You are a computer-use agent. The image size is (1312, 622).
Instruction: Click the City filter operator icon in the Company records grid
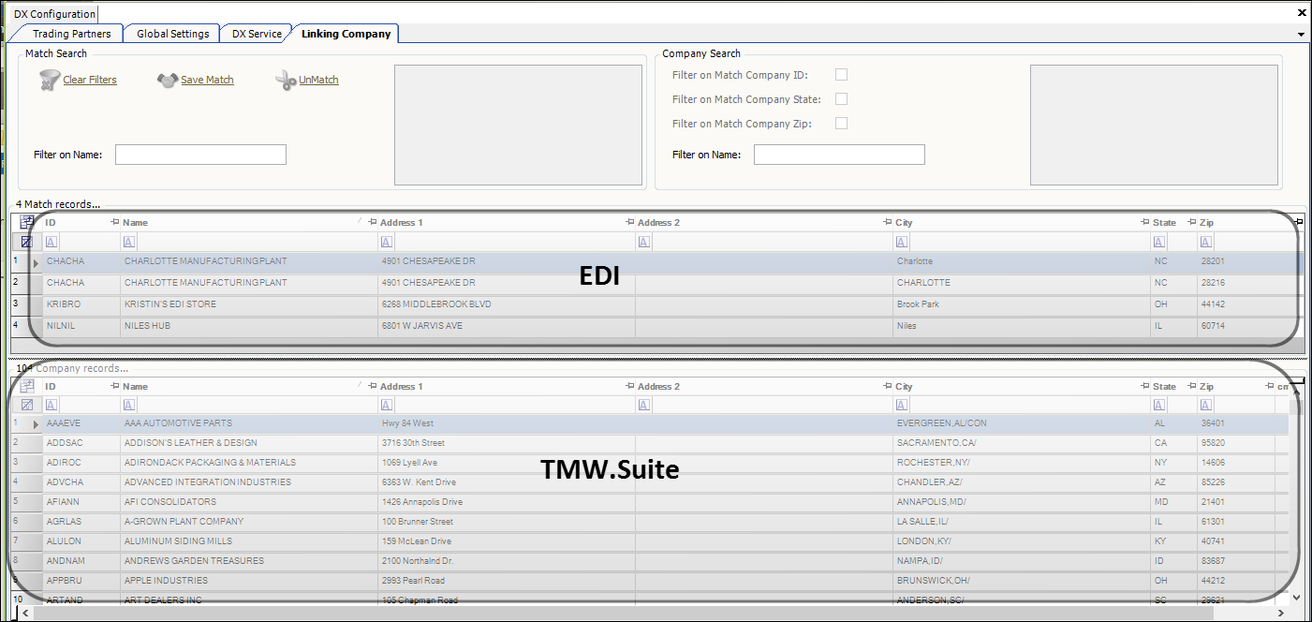tap(903, 405)
